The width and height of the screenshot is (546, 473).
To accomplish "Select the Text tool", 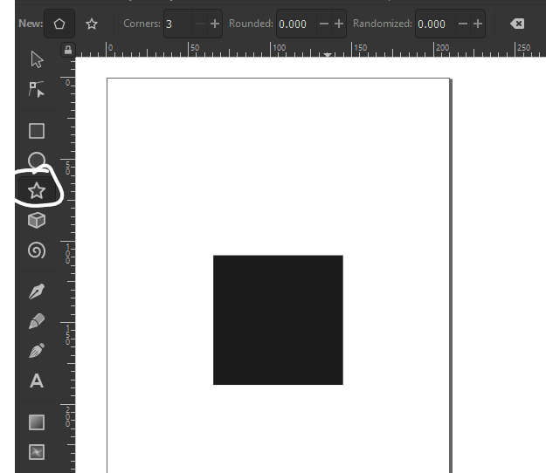I will (x=37, y=380).
